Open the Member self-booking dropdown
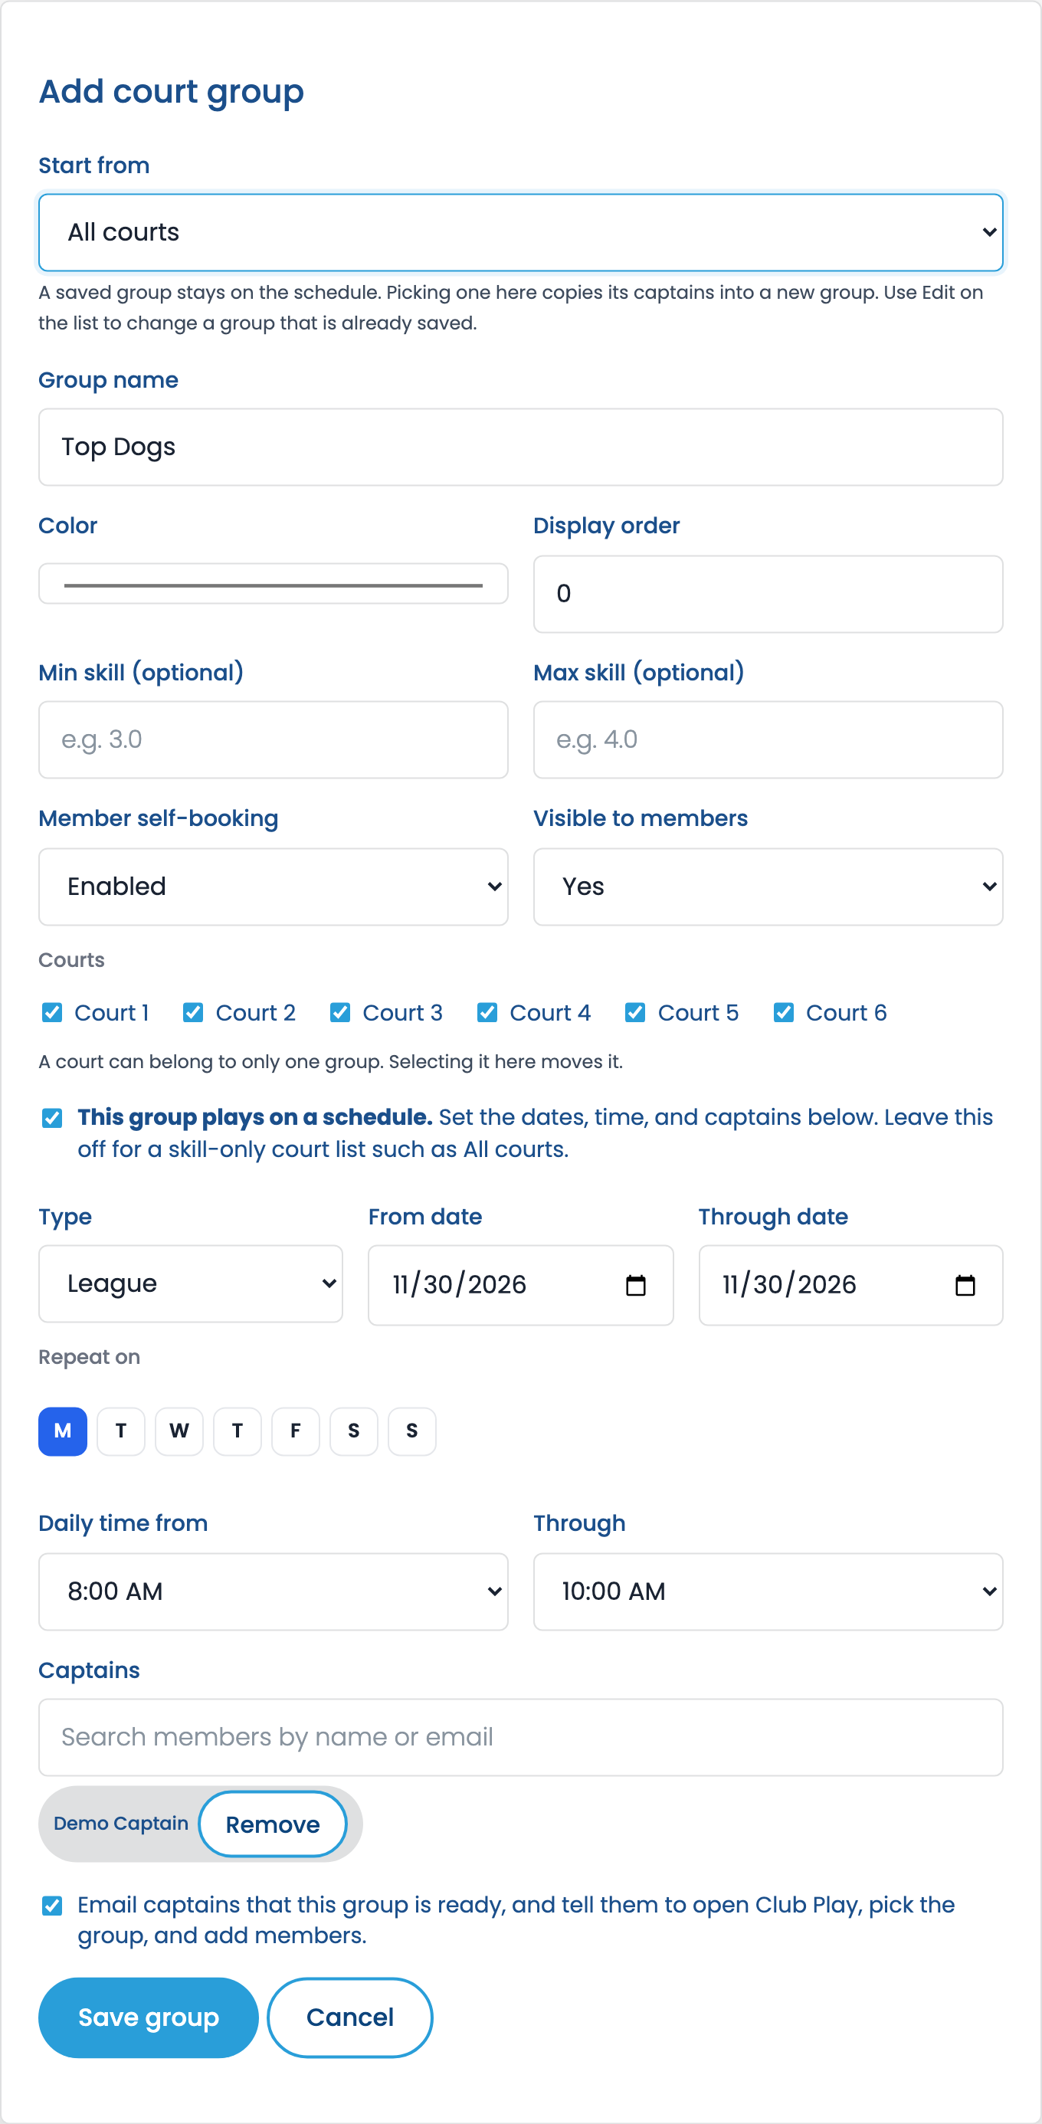1042x2124 pixels. [x=274, y=887]
